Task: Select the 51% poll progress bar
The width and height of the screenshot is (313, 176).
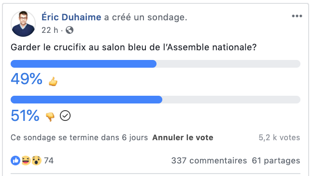Action: 156,100
